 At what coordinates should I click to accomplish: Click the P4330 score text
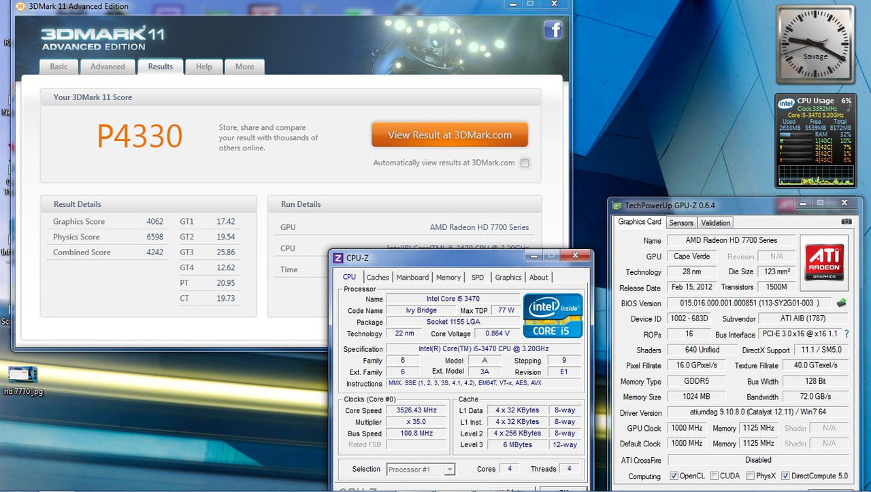(x=139, y=136)
